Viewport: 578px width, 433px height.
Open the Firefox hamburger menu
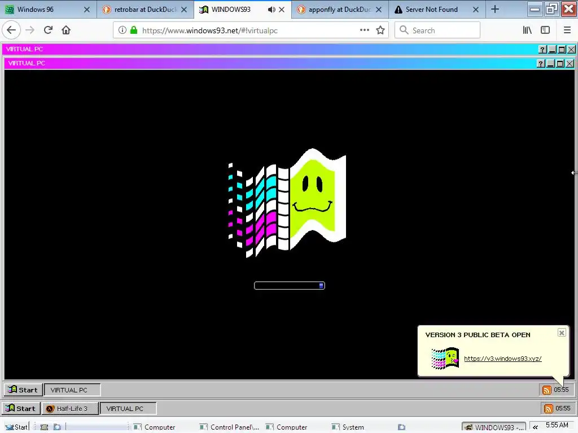pos(567,30)
